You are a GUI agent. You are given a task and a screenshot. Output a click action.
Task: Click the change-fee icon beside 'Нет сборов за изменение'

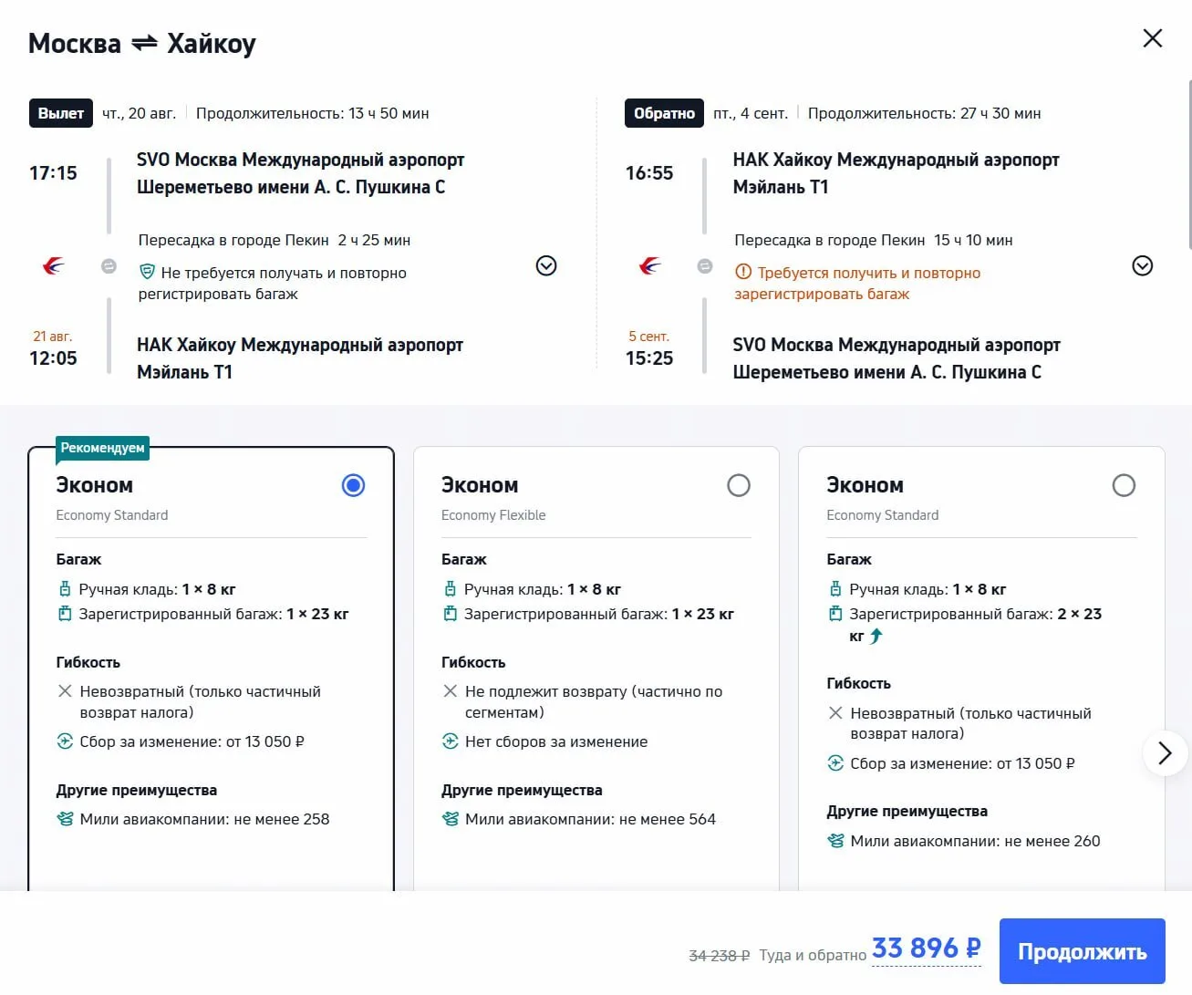(451, 741)
